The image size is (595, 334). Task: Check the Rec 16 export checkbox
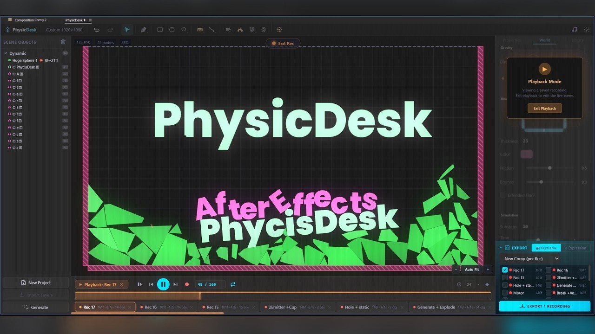coord(549,270)
